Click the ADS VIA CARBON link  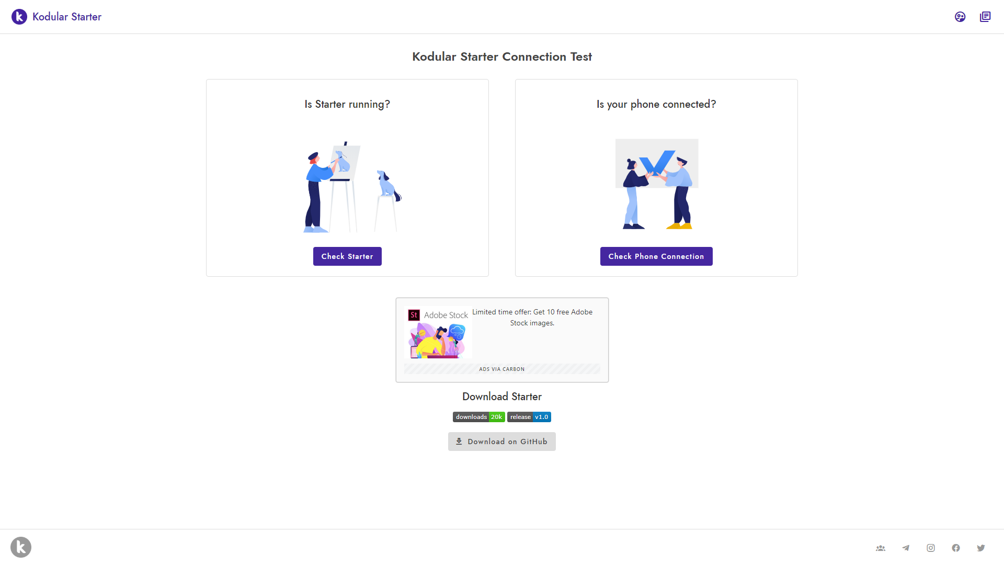(x=501, y=369)
